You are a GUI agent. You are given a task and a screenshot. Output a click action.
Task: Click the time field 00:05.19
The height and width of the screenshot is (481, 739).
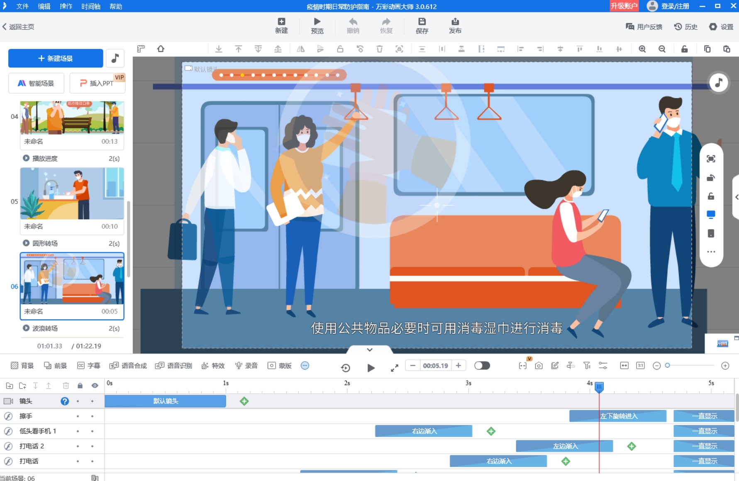435,365
